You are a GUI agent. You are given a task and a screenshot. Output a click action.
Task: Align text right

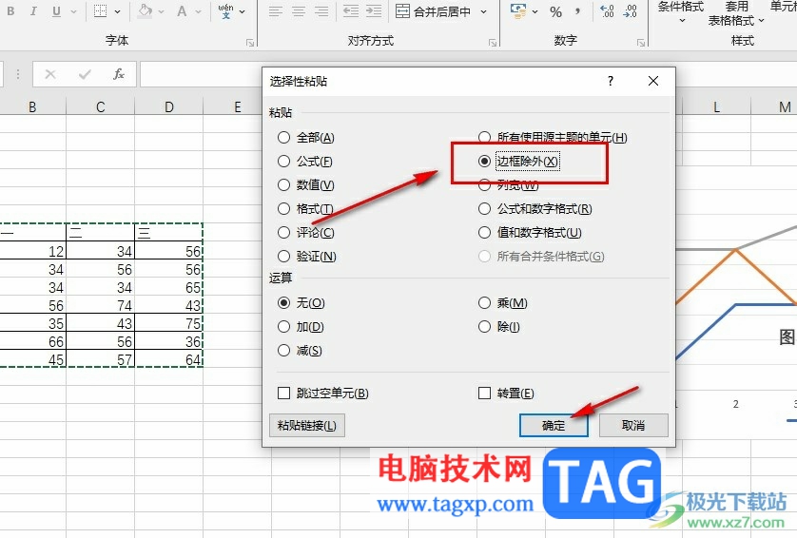[321, 11]
